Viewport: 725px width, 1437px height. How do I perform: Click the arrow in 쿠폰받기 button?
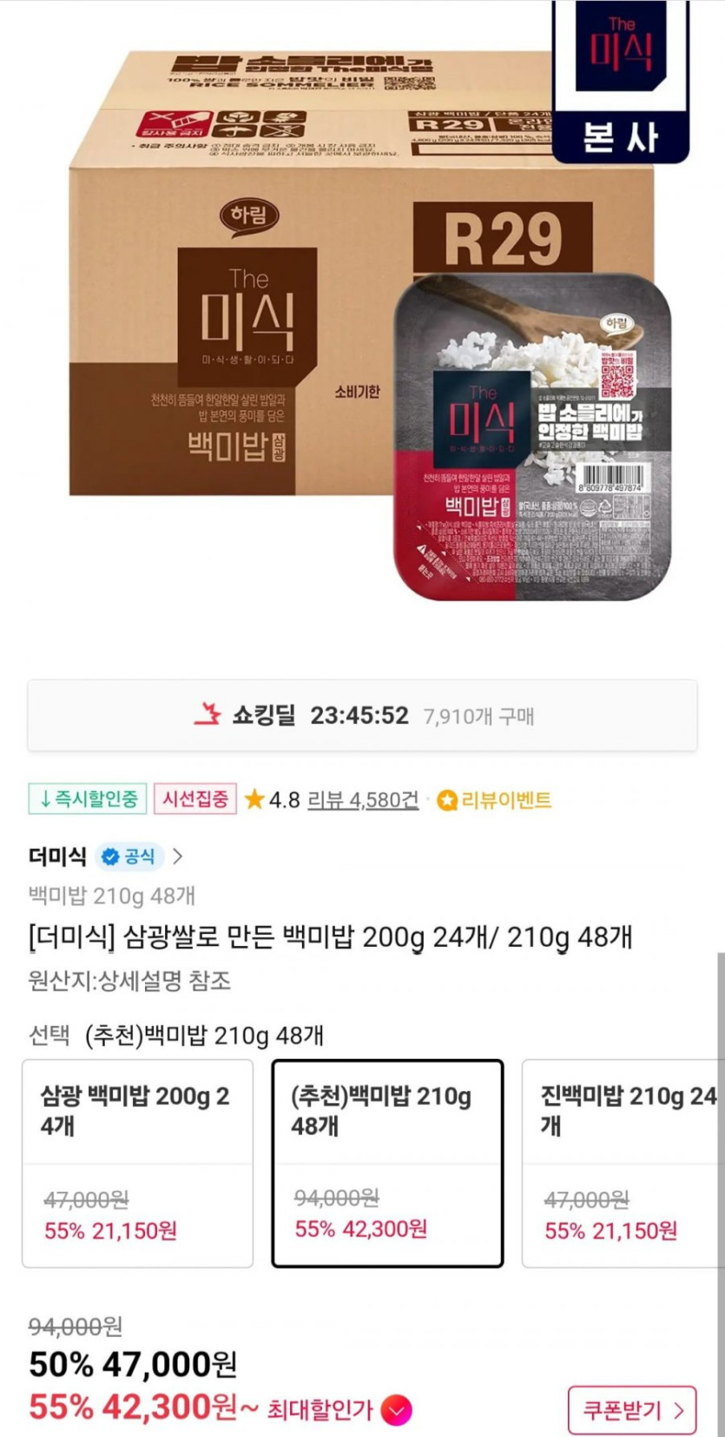tap(678, 1410)
